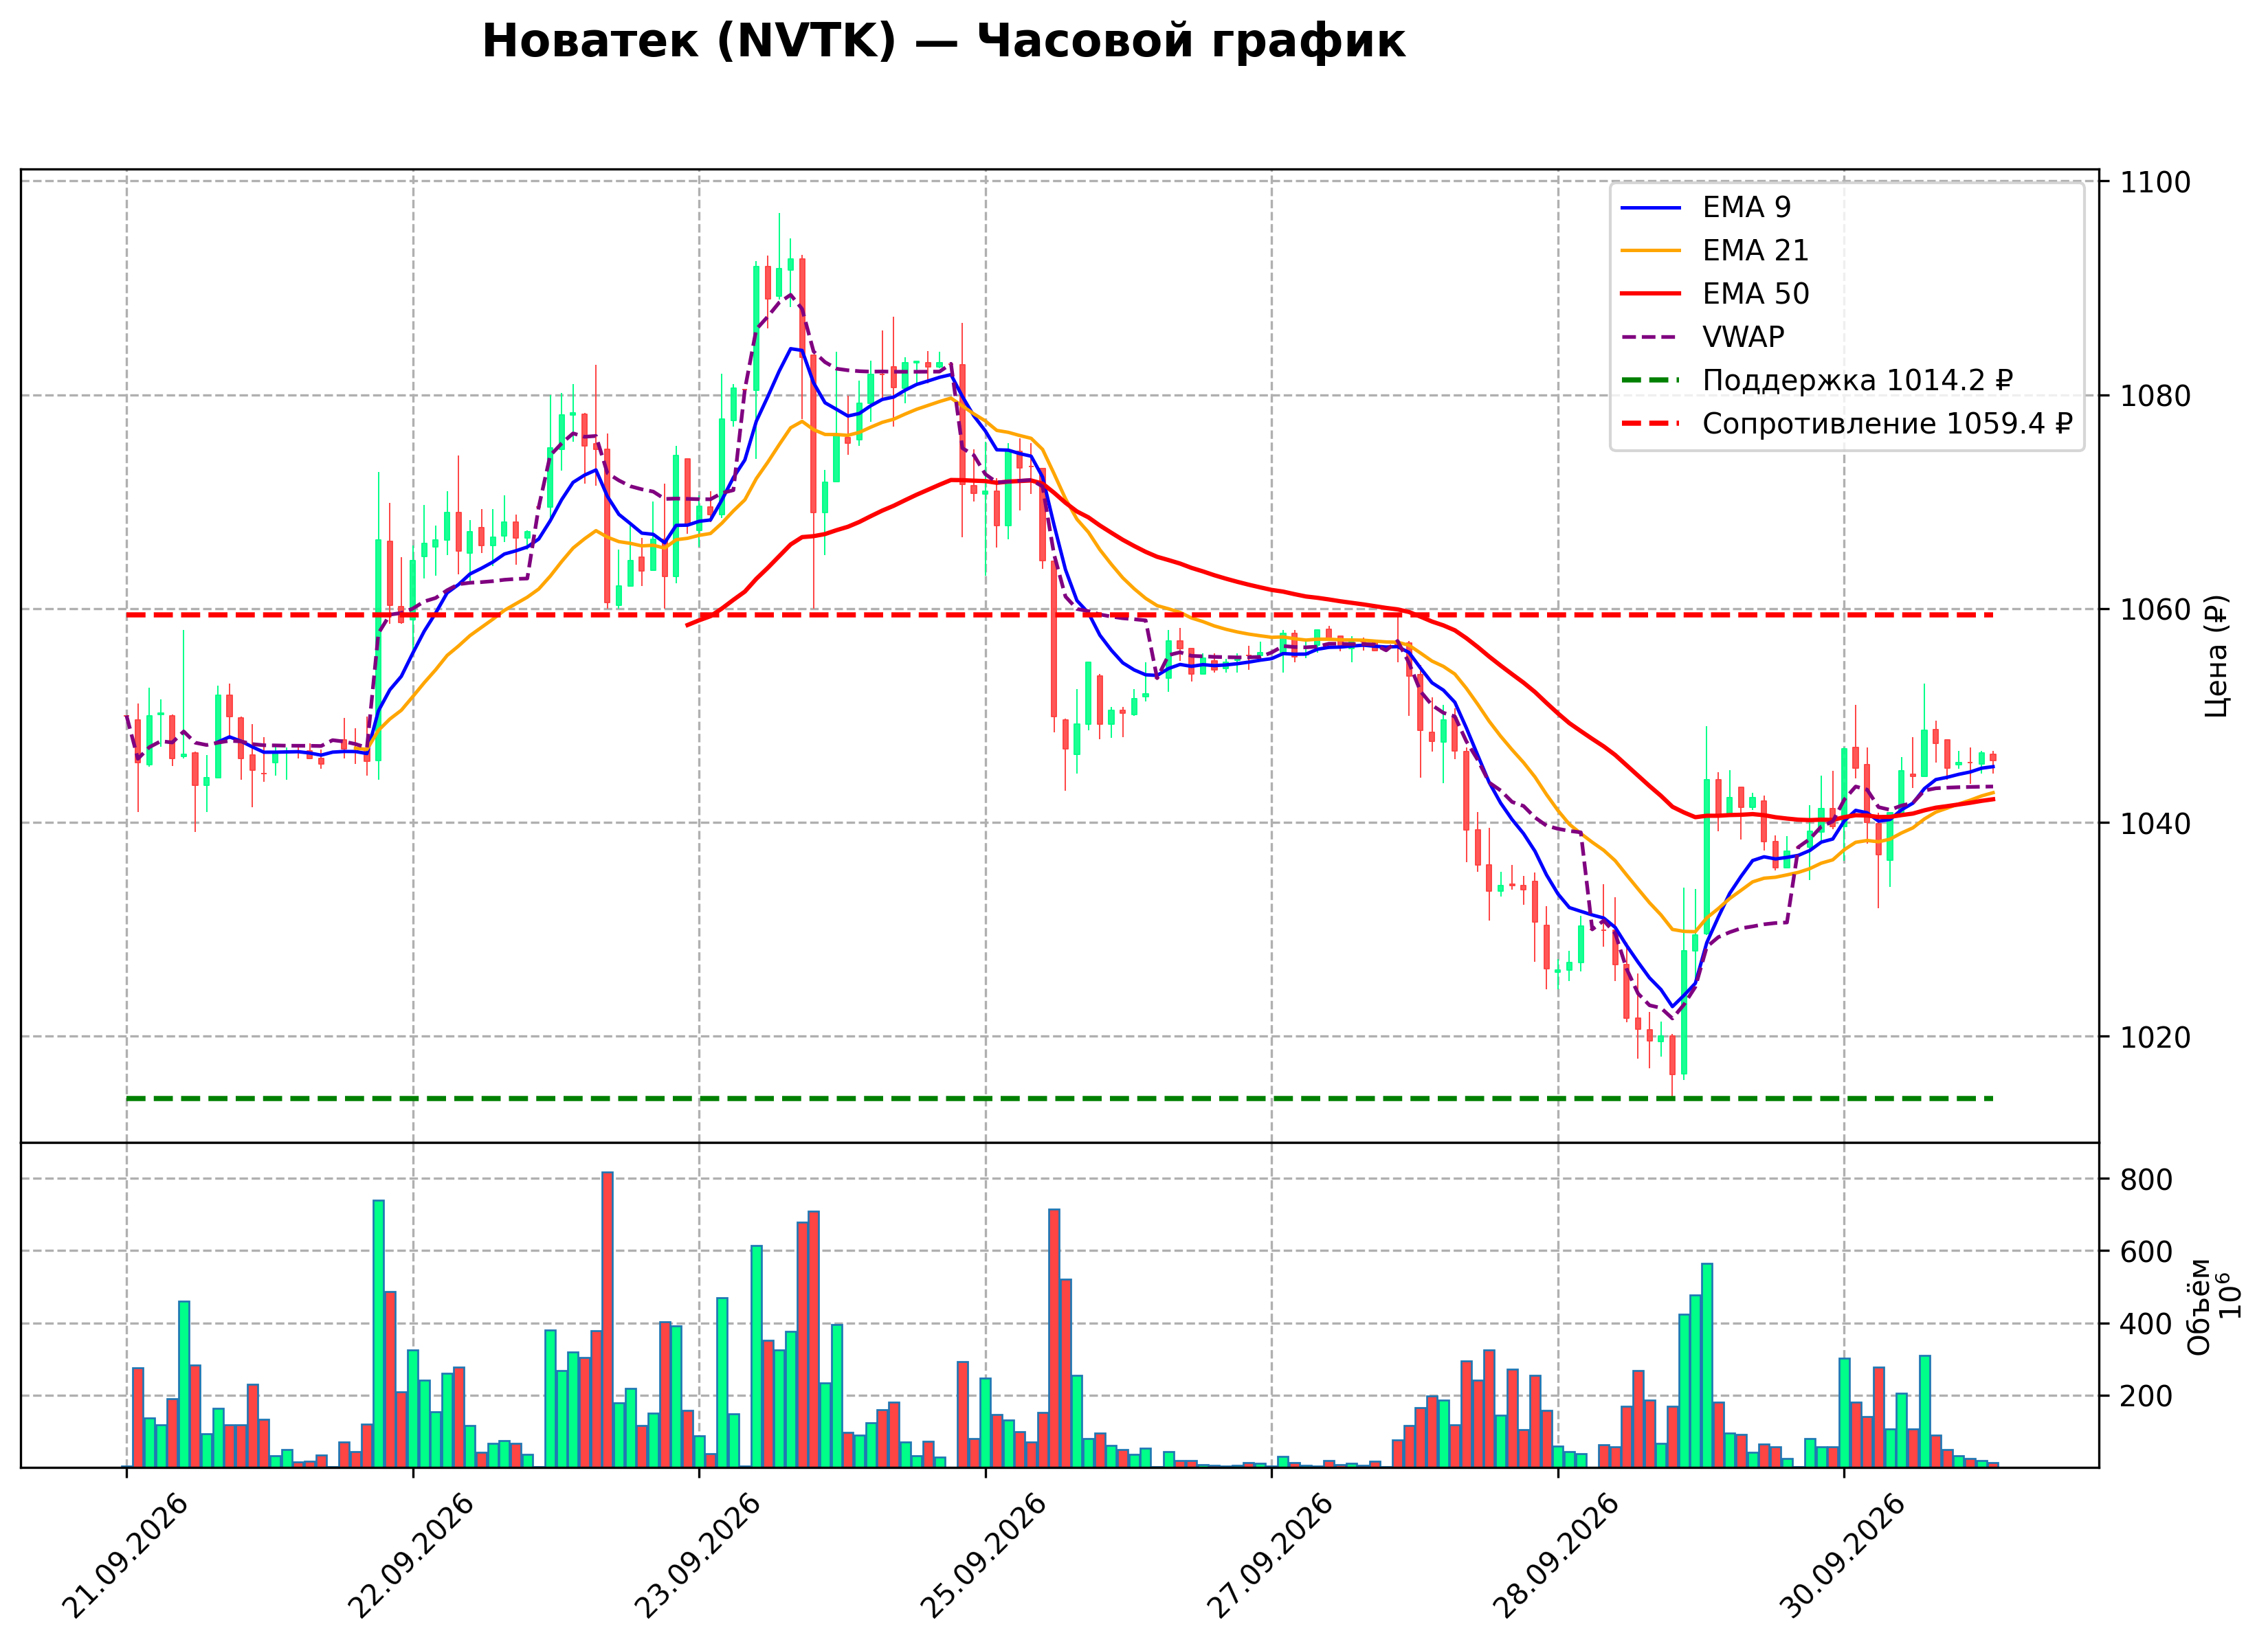Click the tallest red volume bar
Image resolution: width=2268 pixels, height=1644 pixels.
coord(607,1319)
